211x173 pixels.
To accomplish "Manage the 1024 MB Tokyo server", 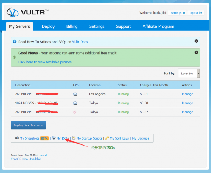I will pos(187,103).
